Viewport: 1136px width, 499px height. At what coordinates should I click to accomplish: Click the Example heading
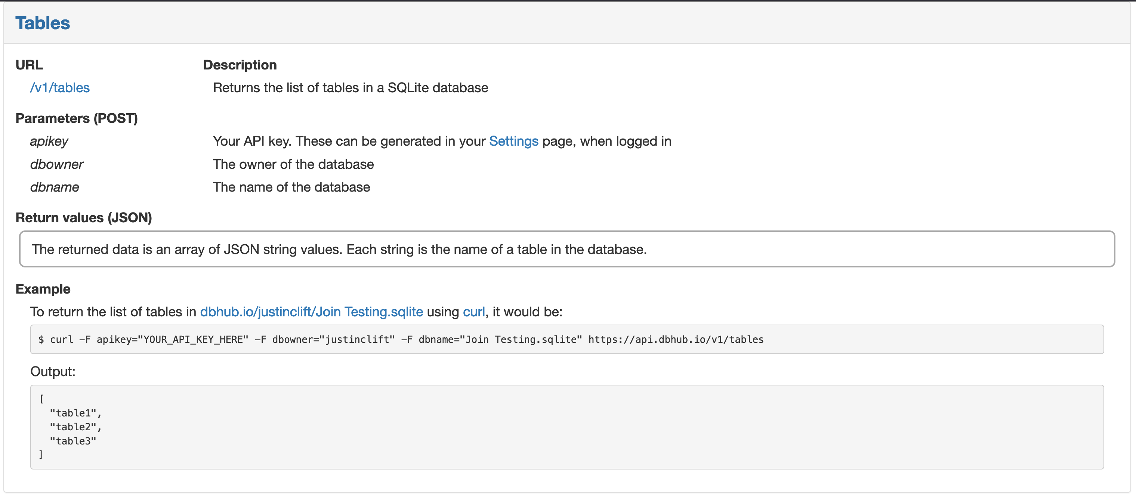click(43, 289)
